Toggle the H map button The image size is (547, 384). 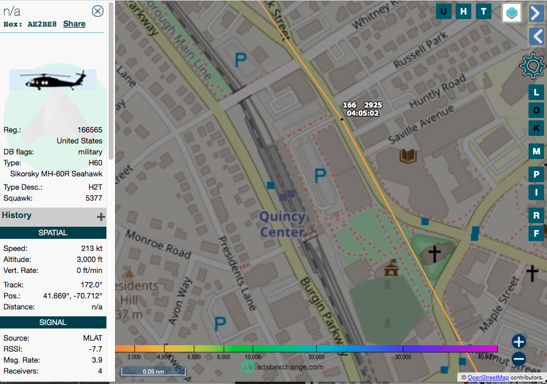(463, 11)
